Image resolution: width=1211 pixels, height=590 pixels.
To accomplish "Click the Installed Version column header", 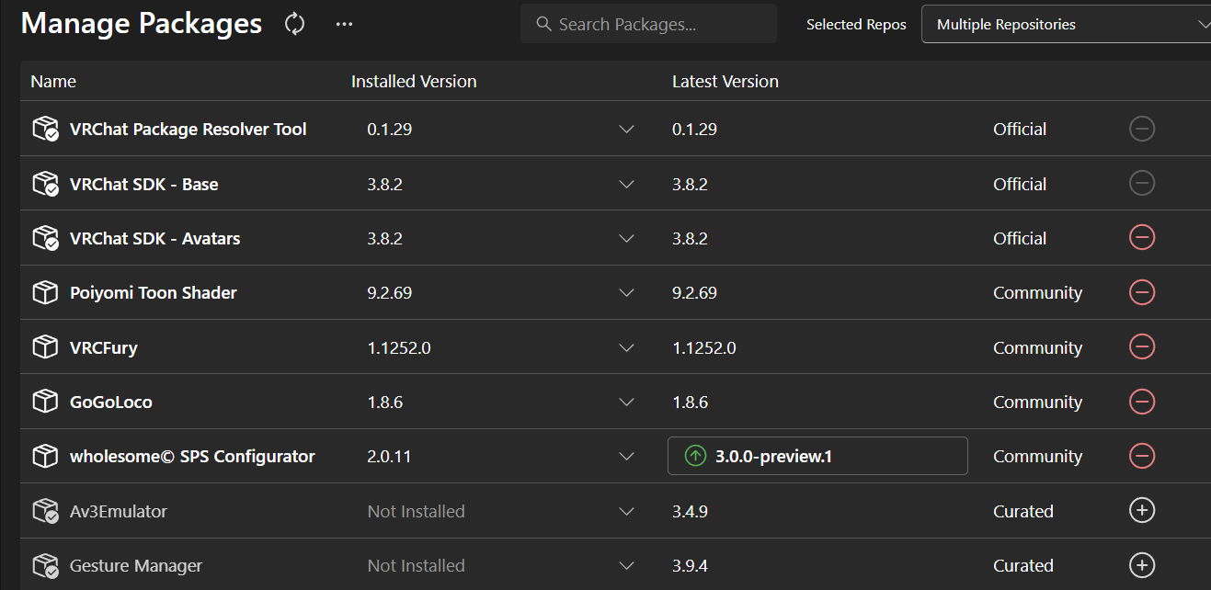I will click(x=414, y=82).
